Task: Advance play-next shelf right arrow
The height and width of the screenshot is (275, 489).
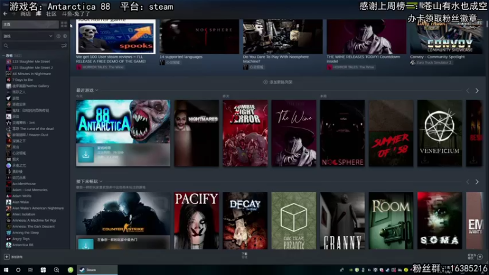Action: coord(477,182)
